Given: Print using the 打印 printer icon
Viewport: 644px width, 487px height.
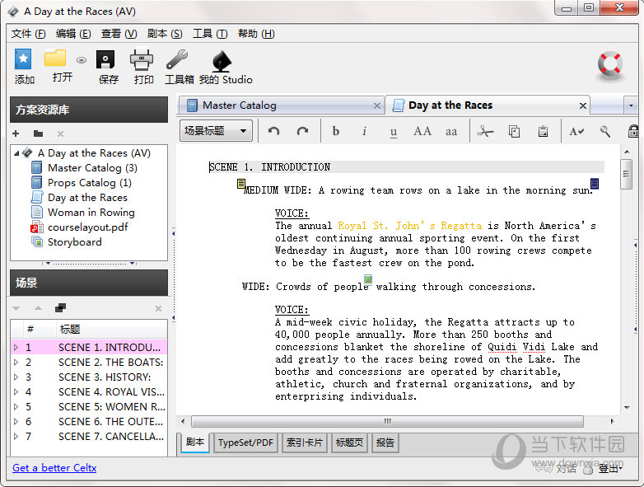Looking at the screenshot, I should pos(142,60).
